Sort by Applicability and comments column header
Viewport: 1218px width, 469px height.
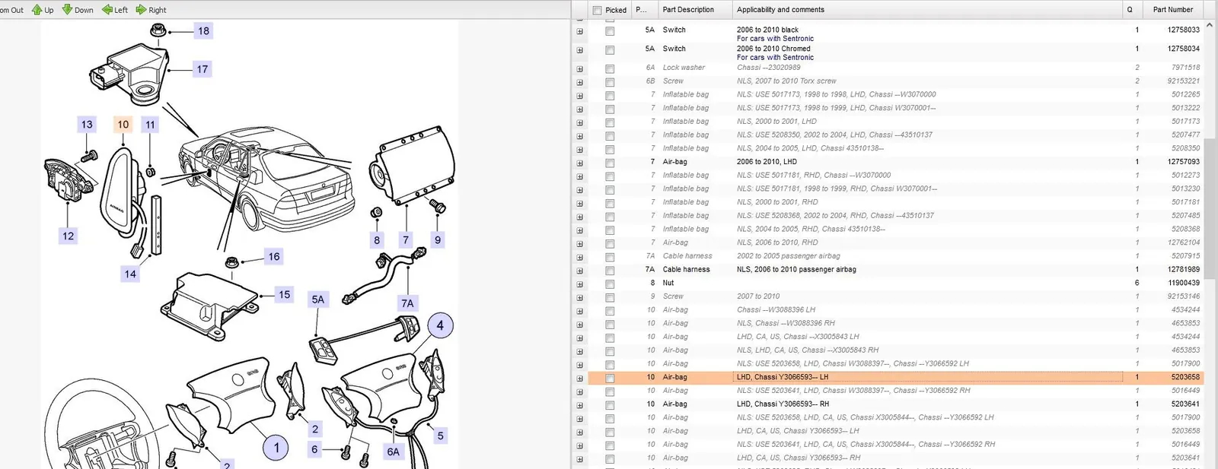926,10
